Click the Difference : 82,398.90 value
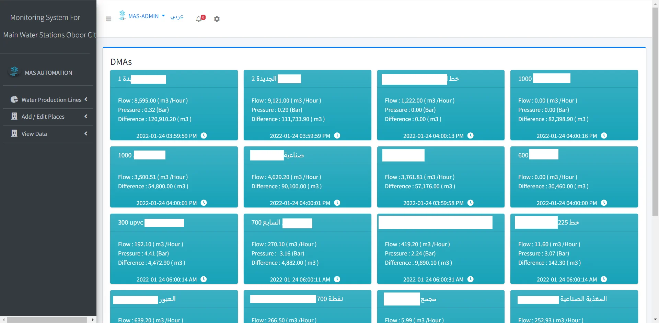Viewport: 659px width, 323px height. (553, 119)
